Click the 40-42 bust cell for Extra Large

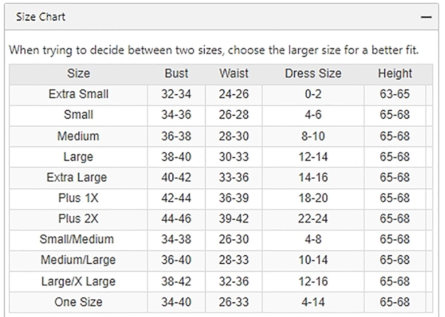[176, 178]
